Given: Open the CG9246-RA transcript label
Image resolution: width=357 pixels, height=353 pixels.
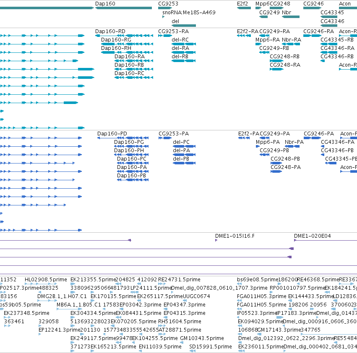Looking at the screenshot, I should point(318,31).
